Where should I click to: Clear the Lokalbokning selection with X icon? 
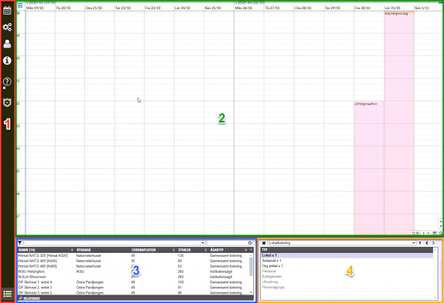(x=264, y=243)
